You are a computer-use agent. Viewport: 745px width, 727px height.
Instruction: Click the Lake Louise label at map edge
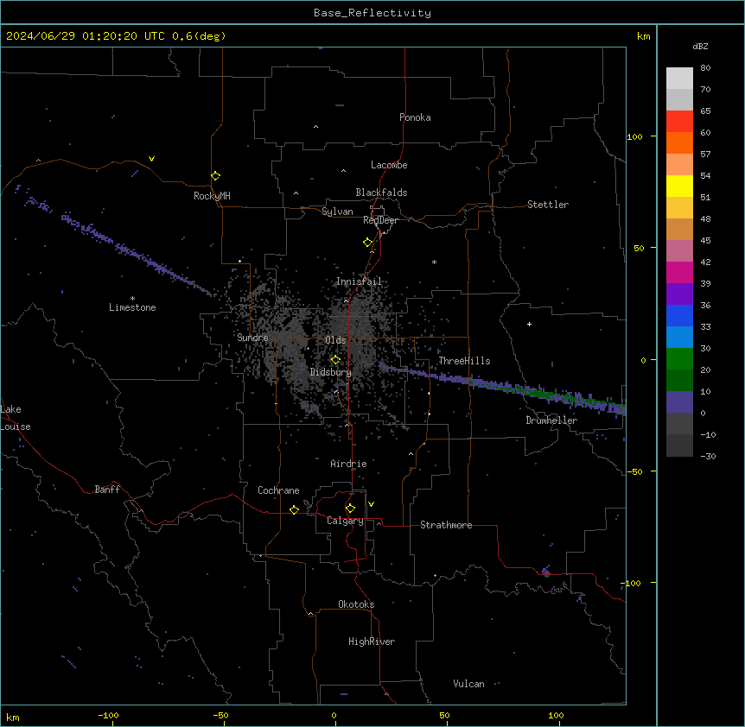(x=16, y=418)
